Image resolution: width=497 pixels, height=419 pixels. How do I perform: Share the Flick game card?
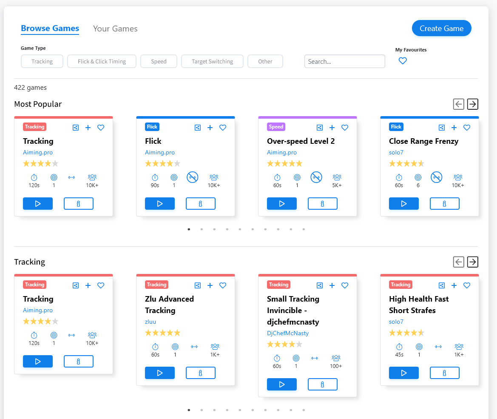coord(197,127)
